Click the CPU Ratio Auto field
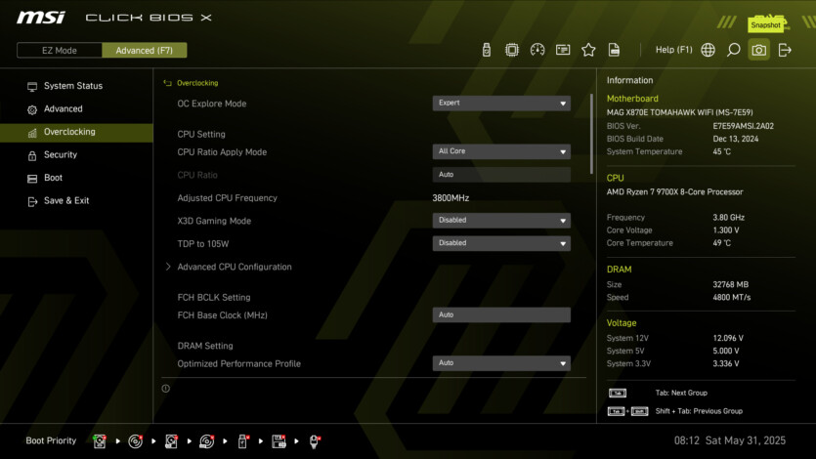The image size is (816, 459). 501,175
